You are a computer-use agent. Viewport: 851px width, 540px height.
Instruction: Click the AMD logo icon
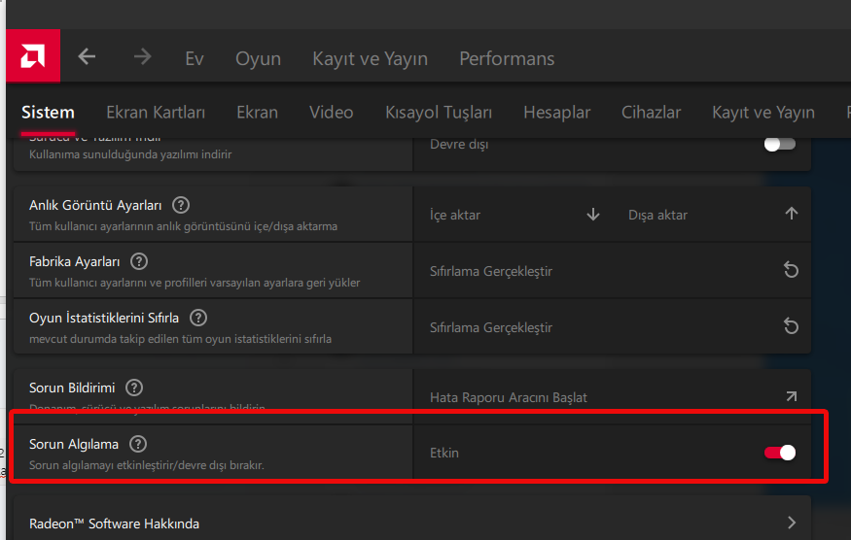[x=32, y=57]
